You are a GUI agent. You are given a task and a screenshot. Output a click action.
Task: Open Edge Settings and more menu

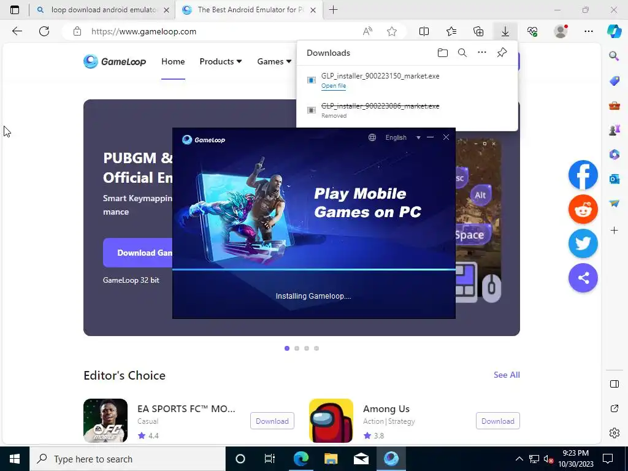pyautogui.click(x=588, y=31)
